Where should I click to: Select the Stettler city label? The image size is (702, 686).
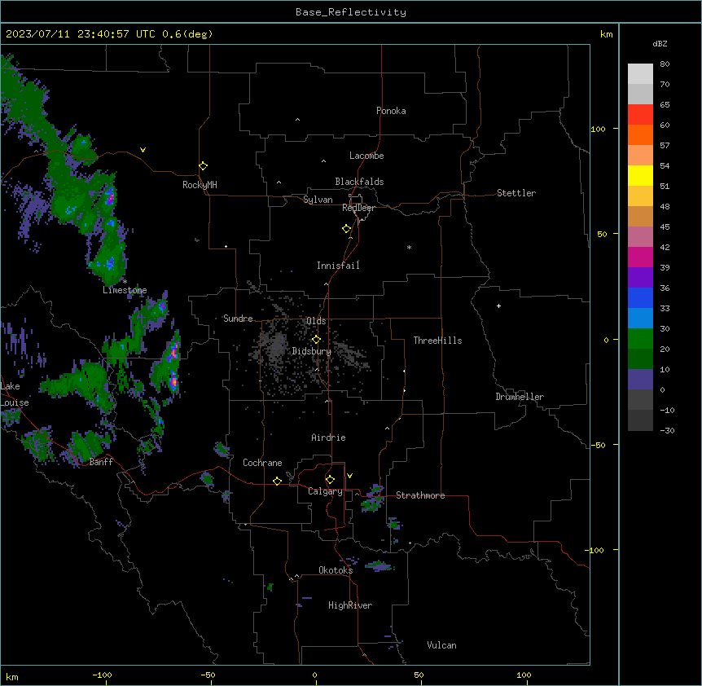[x=516, y=193]
